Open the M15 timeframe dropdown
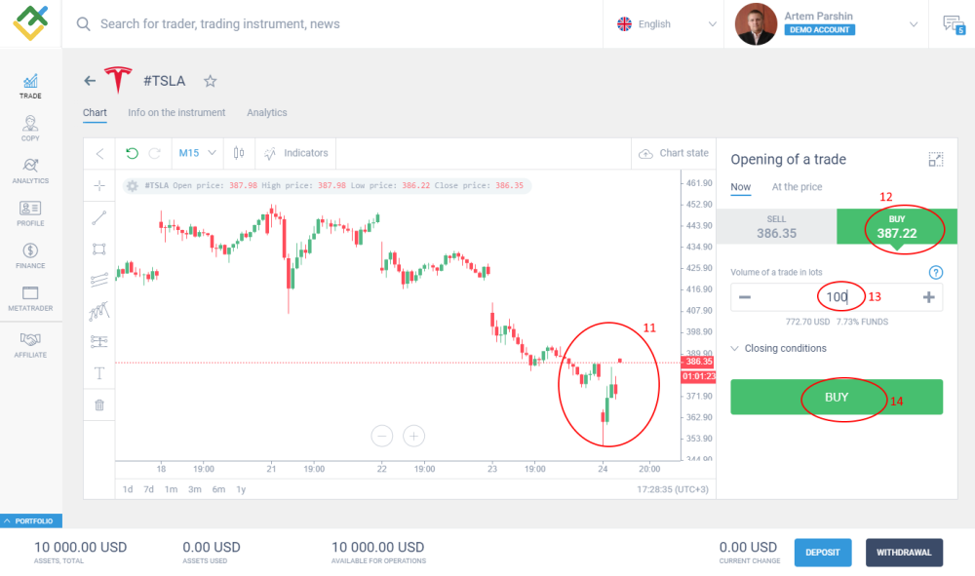This screenshot has height=576, width=975. click(x=196, y=153)
